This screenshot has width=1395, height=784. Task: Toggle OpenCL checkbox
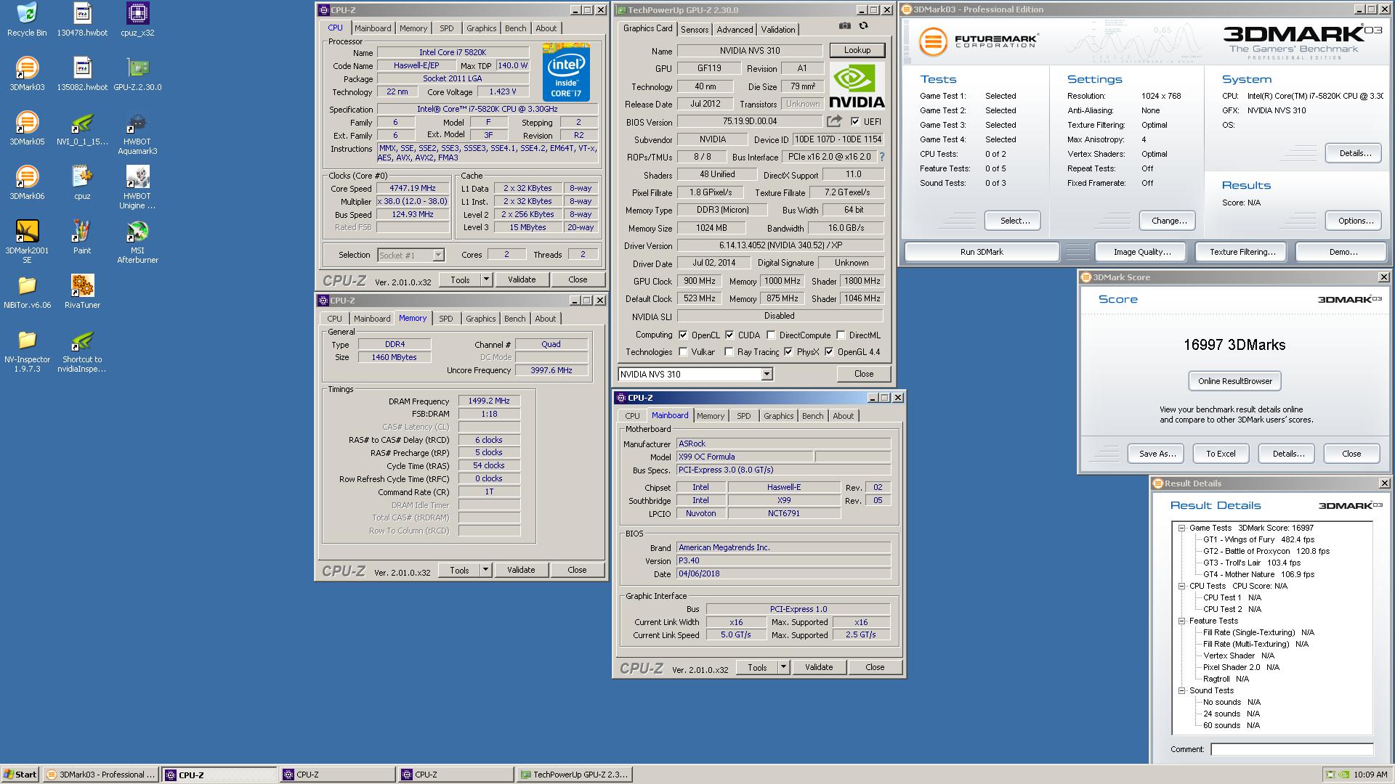(x=683, y=335)
